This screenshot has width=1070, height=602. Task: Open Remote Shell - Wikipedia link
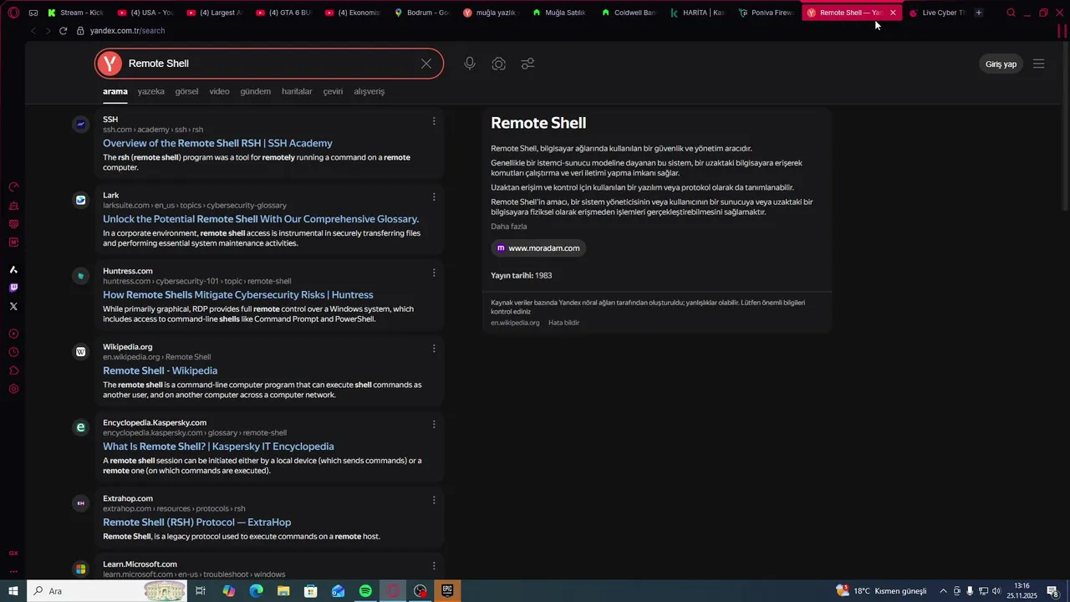coord(160,370)
